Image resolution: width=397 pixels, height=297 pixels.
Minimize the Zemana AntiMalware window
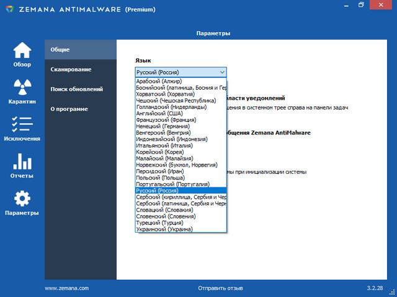tap(343, 6)
